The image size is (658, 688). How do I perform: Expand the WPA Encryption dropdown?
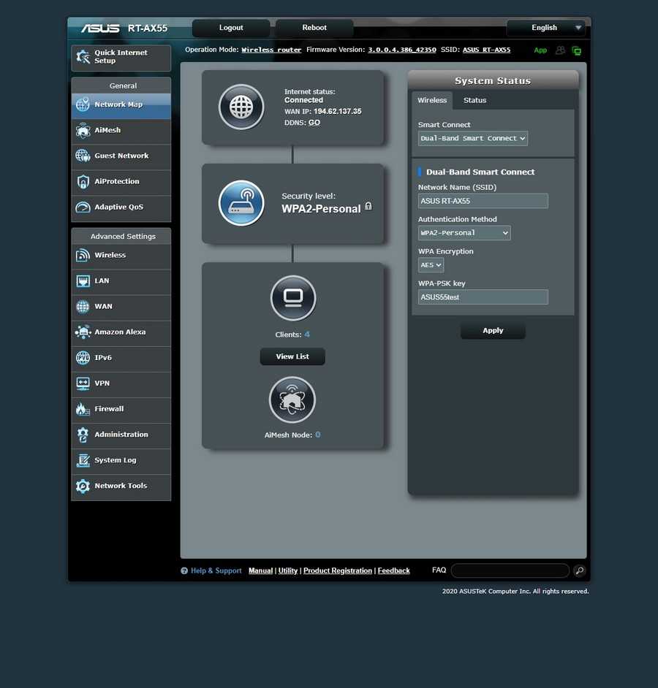pyautogui.click(x=431, y=265)
